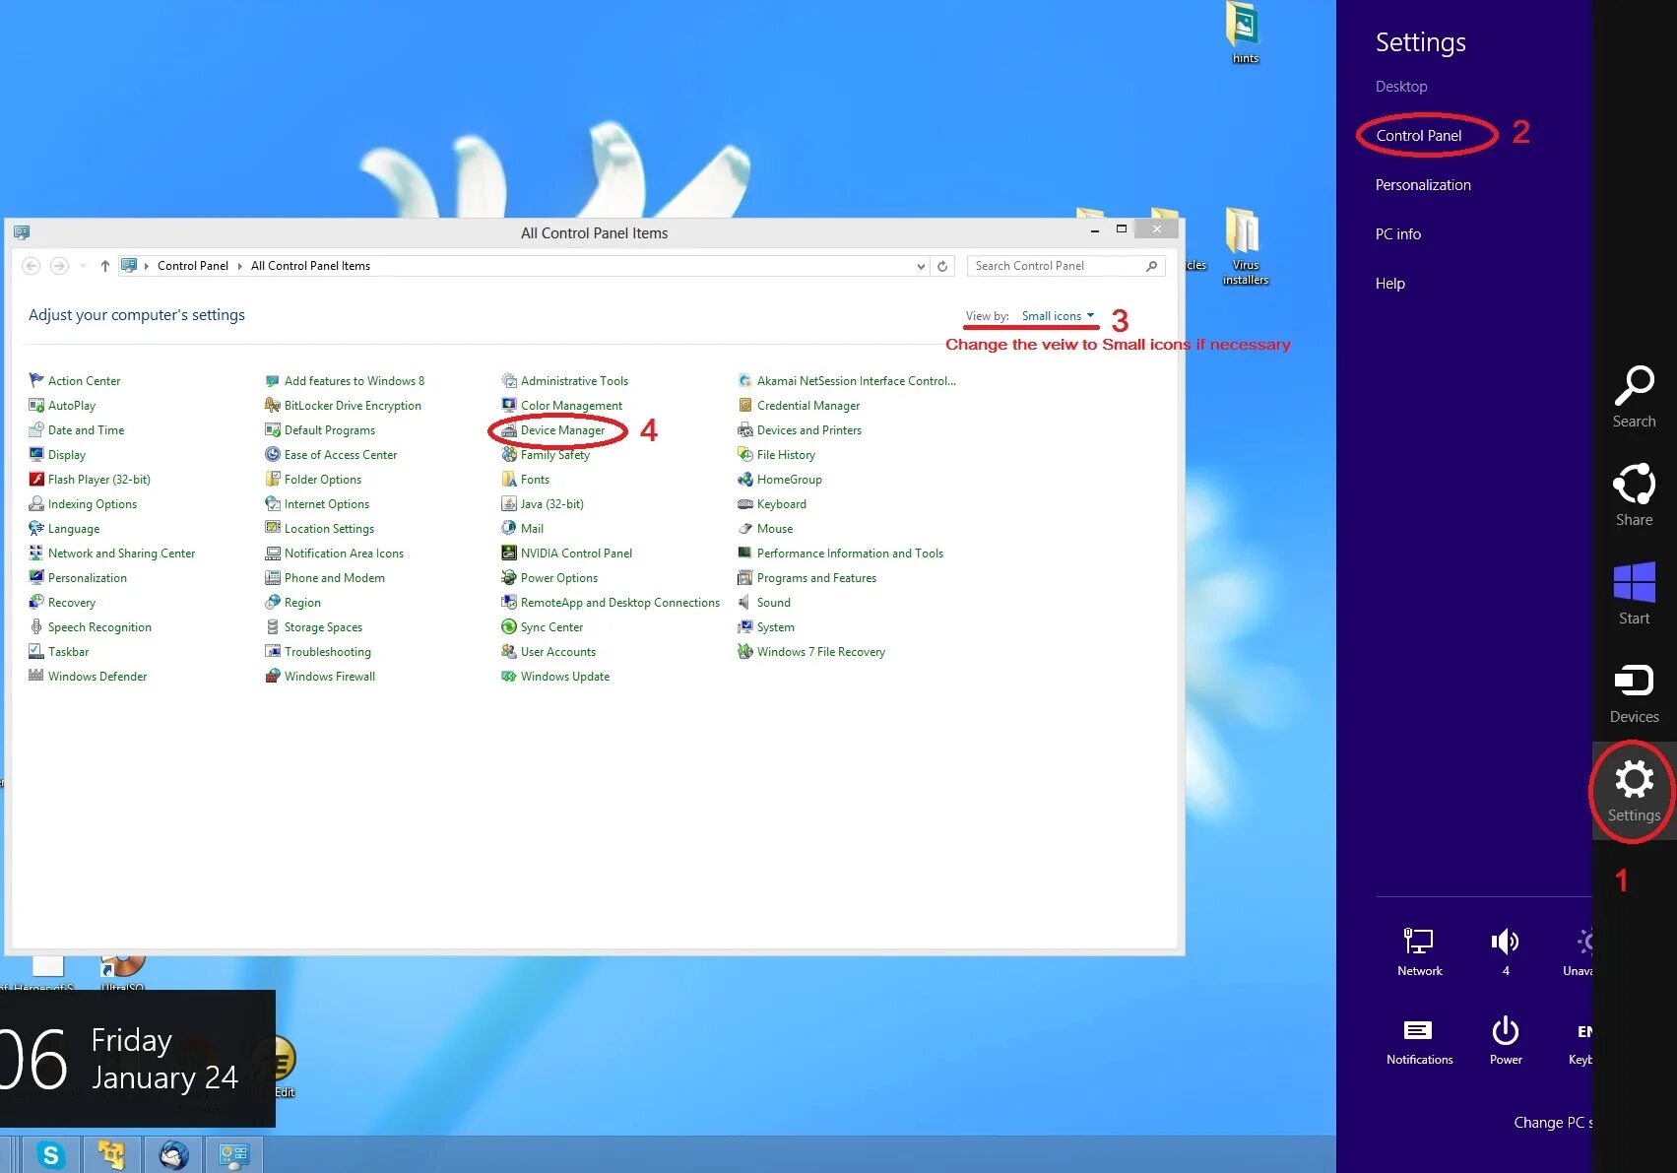Click the Network icon in Settings pane
1677x1173 pixels.
[1419, 942]
